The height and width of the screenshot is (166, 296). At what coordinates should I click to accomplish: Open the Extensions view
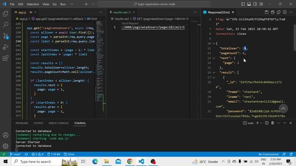pyautogui.click(x=6, y=58)
